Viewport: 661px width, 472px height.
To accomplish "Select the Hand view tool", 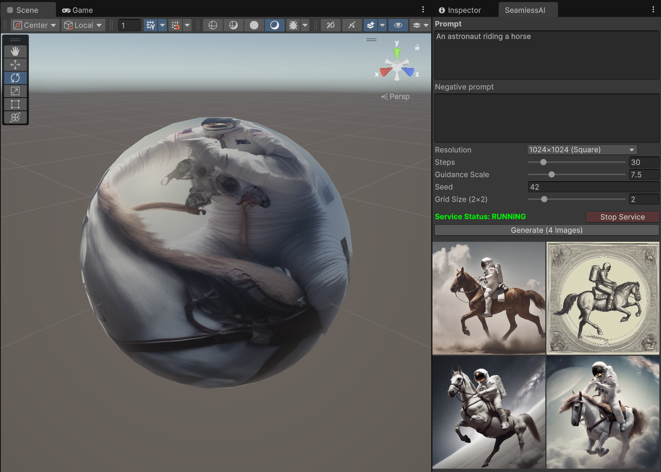I will [15, 51].
